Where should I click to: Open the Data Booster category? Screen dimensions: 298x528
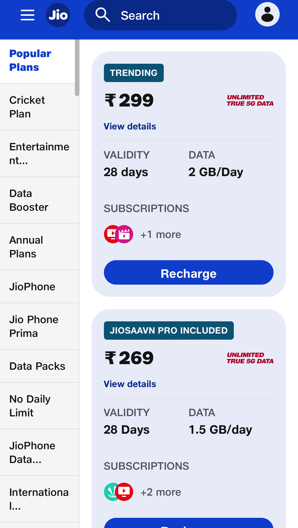[x=39, y=200]
